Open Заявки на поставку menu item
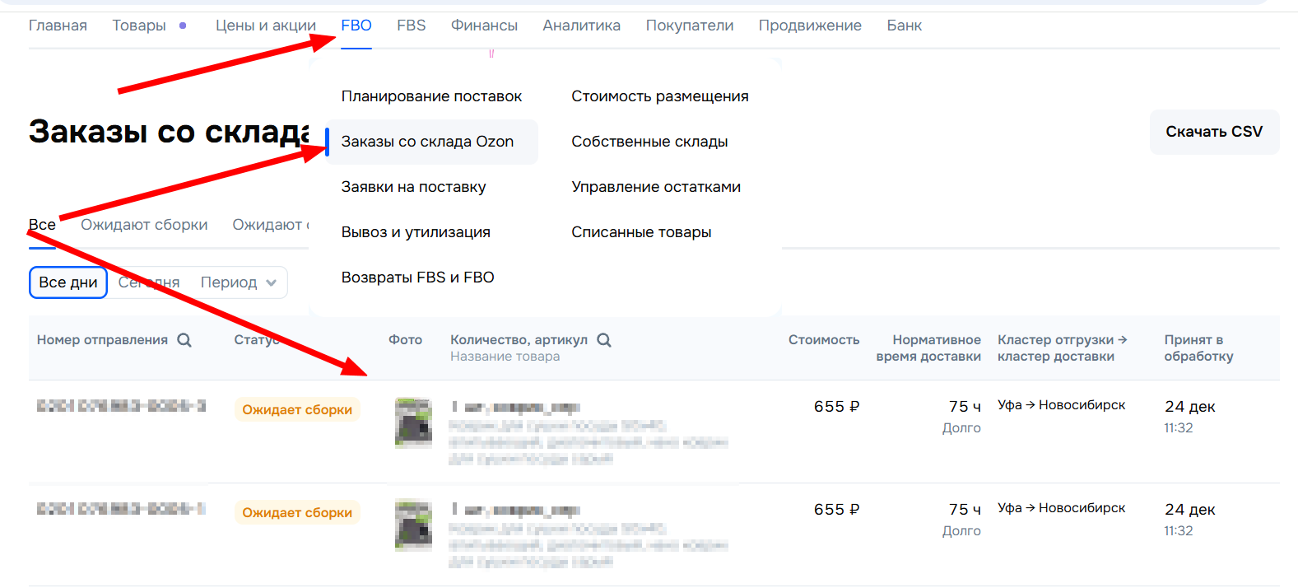This screenshot has height=588, width=1298. click(413, 187)
